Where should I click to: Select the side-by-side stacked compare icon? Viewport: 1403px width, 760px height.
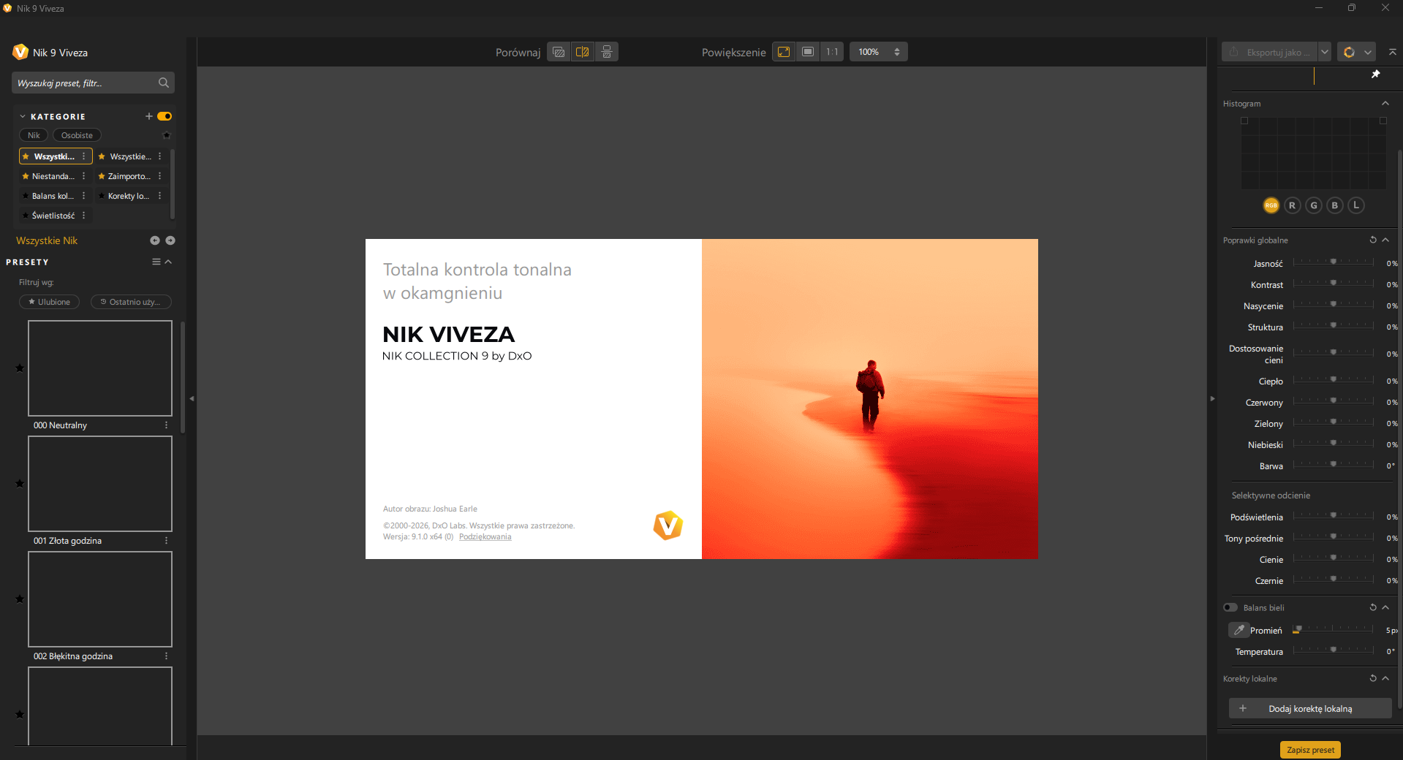tap(607, 52)
